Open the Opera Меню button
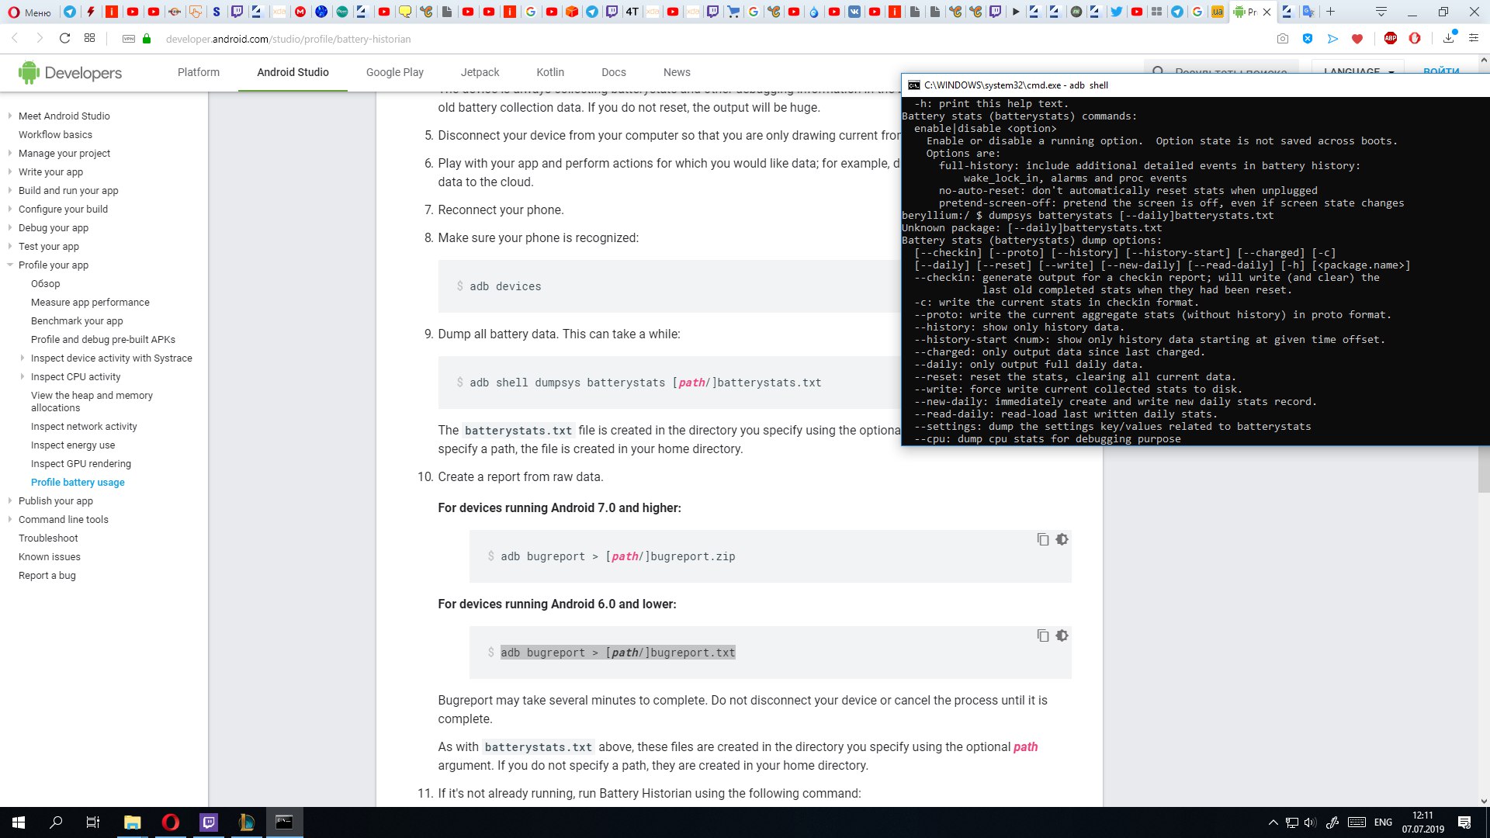This screenshot has width=1490, height=838. (x=29, y=12)
